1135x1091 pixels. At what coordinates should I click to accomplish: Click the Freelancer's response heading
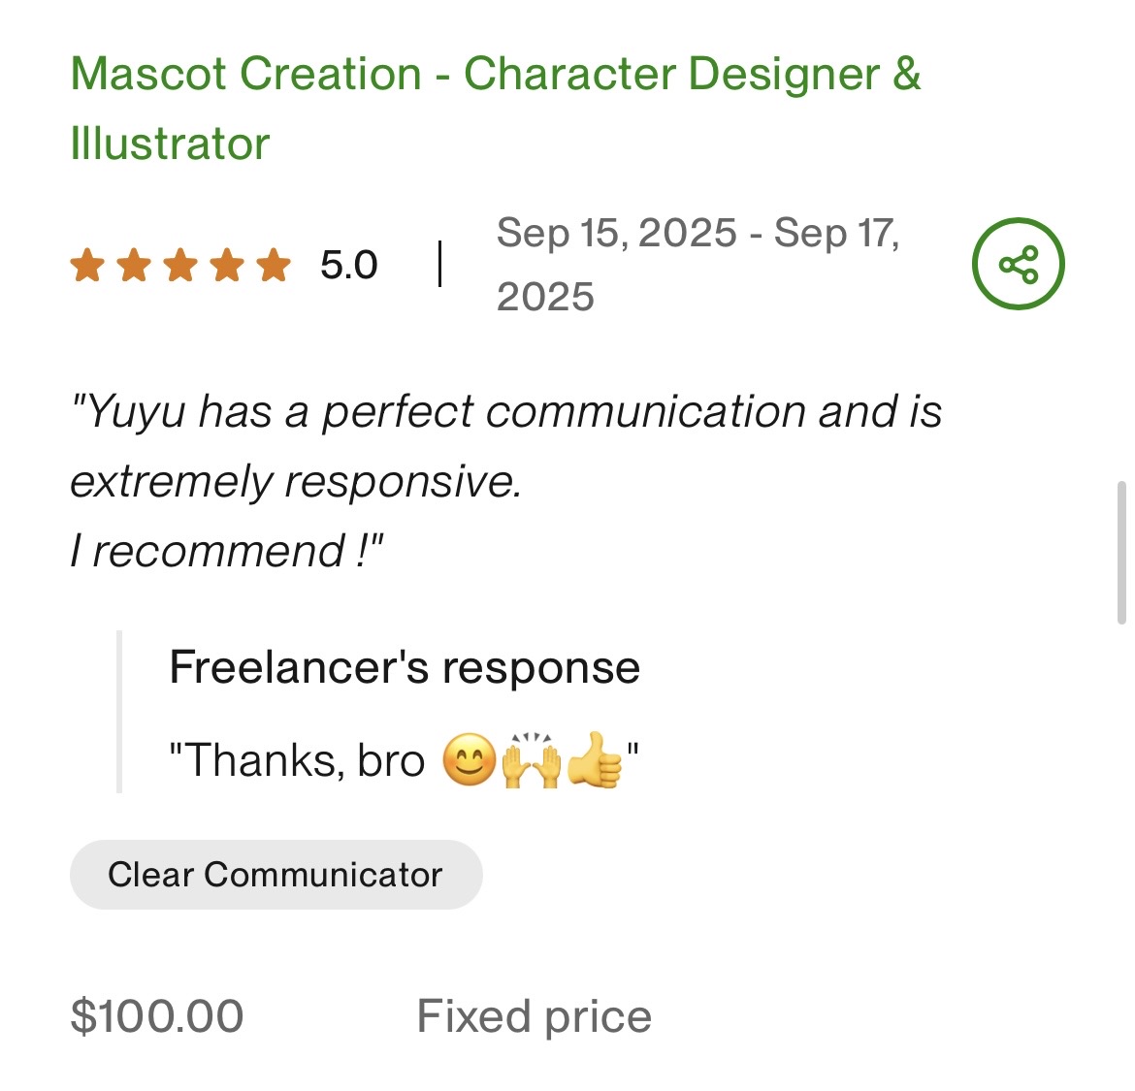pyautogui.click(x=404, y=667)
